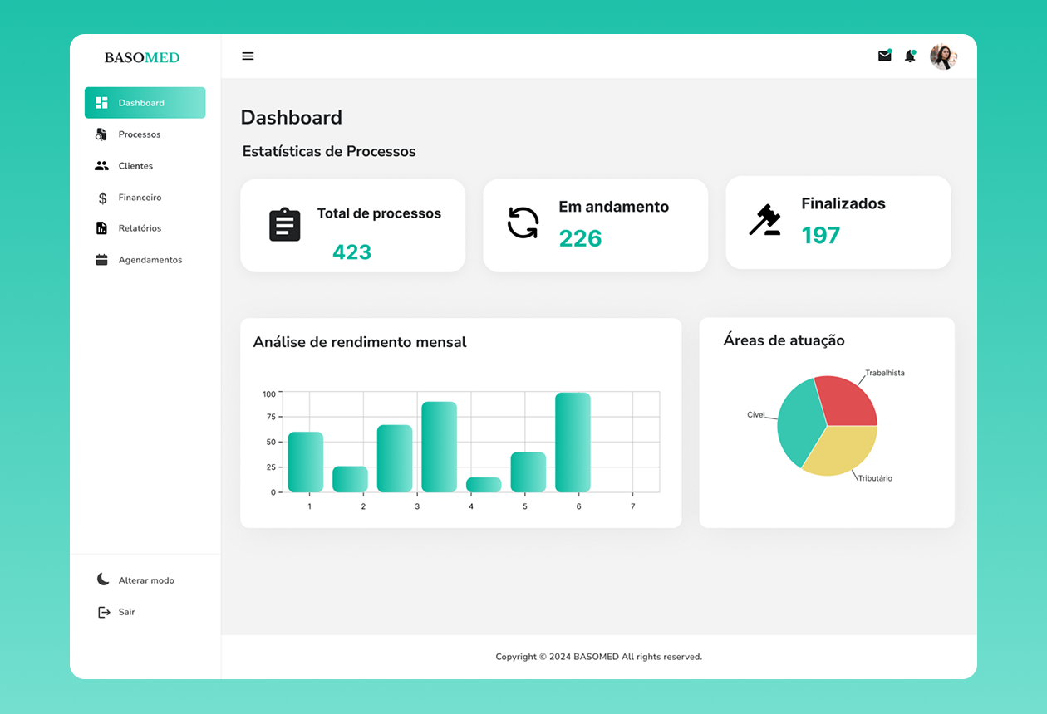Go to Clientes in the sidebar
Screen dimensions: 1047x714
point(135,166)
